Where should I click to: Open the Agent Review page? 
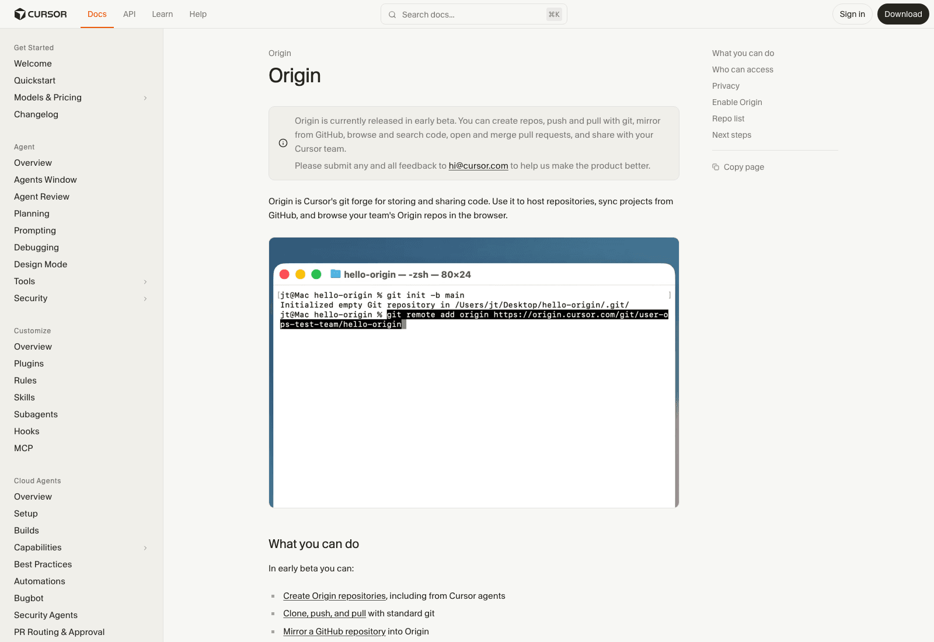tap(41, 197)
